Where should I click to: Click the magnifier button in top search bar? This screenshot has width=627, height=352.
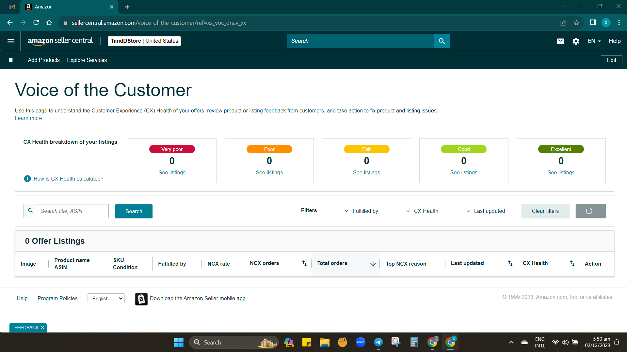pos(442,41)
